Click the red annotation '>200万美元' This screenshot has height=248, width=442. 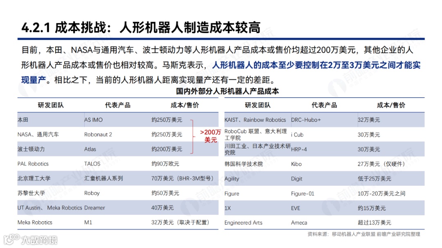point(211,136)
